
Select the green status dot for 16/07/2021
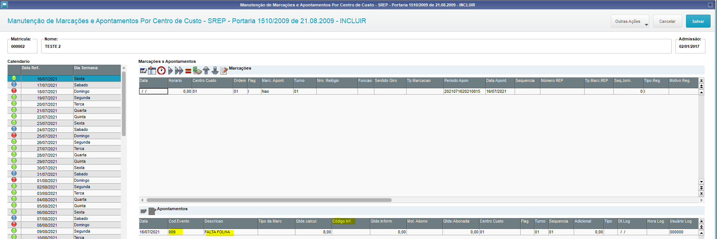(14, 78)
